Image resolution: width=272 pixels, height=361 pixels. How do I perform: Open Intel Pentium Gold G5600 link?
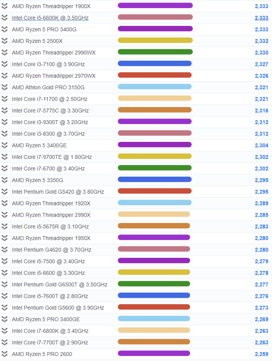click(58, 307)
